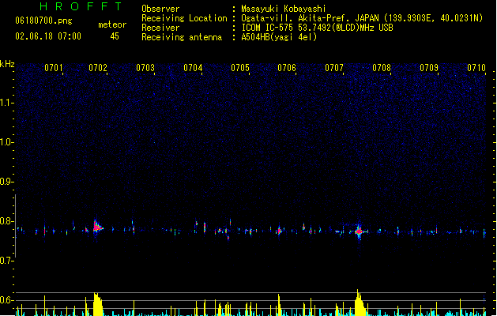The image size is (497, 316).
Task: Click the 0704 time marker
Action: [x=193, y=68]
